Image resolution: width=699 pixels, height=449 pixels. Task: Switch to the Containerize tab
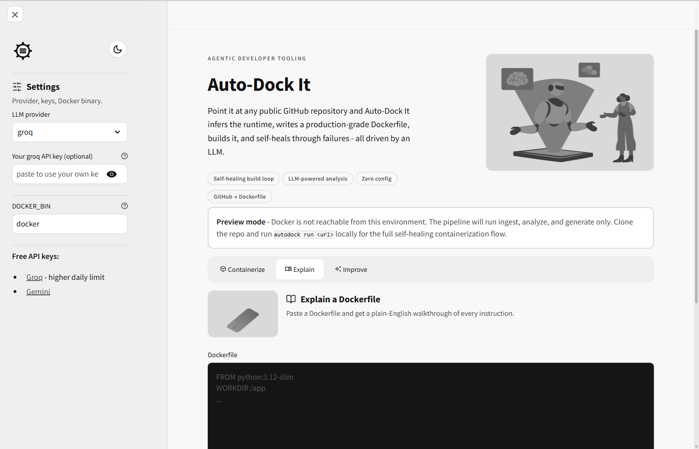click(x=243, y=269)
